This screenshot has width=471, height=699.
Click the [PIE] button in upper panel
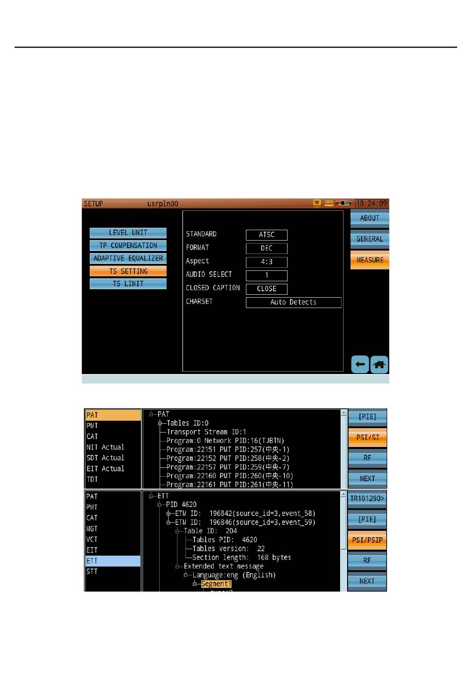click(x=367, y=417)
